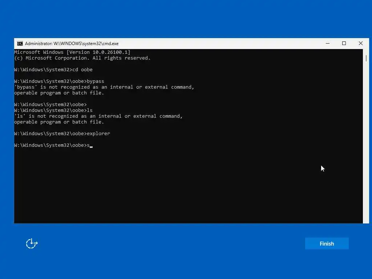Click the "'bypass' is not recognized" error line
The height and width of the screenshot is (279, 372).
tap(104, 87)
